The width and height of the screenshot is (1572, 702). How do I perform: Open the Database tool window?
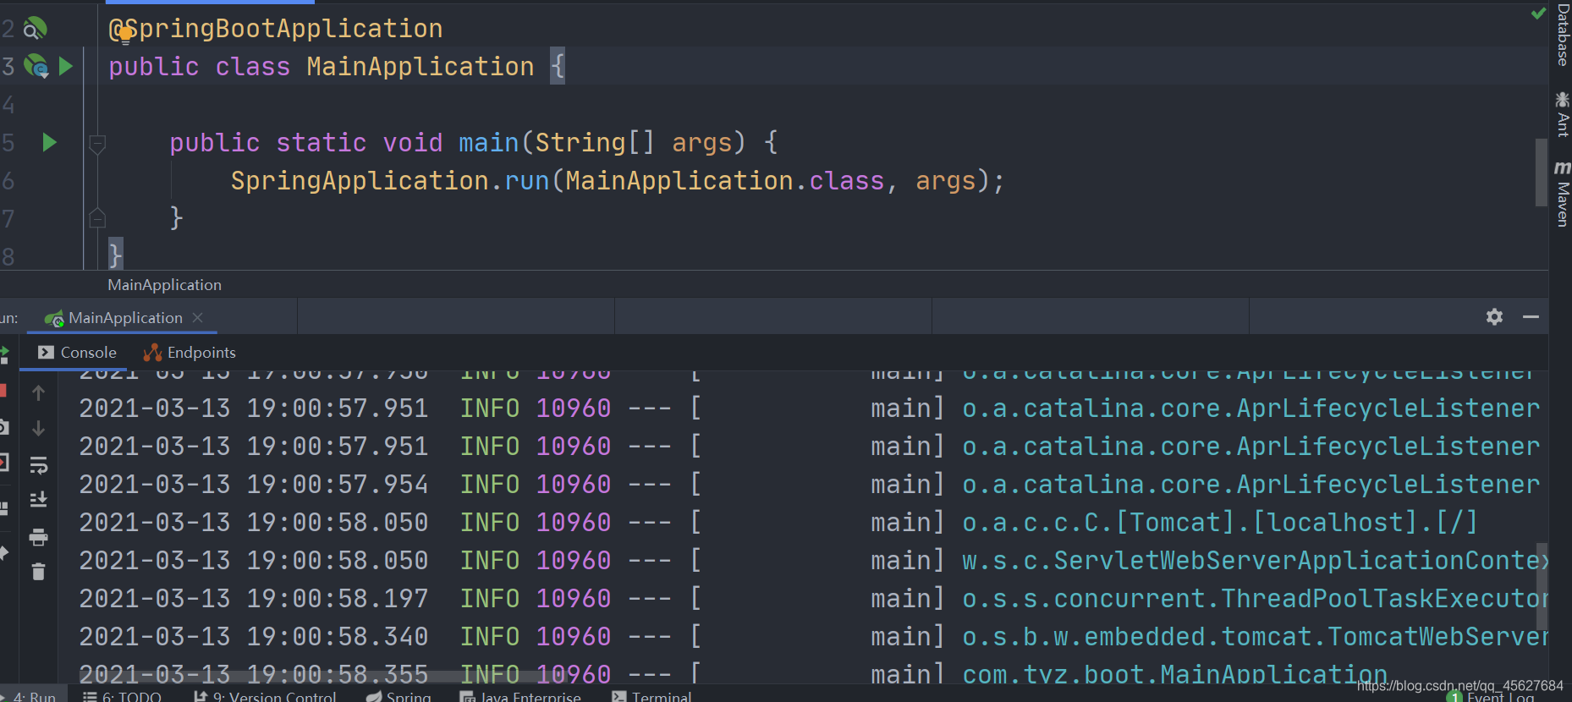[x=1562, y=36]
